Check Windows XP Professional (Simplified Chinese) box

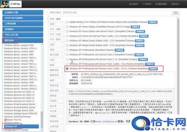pos(67,50)
